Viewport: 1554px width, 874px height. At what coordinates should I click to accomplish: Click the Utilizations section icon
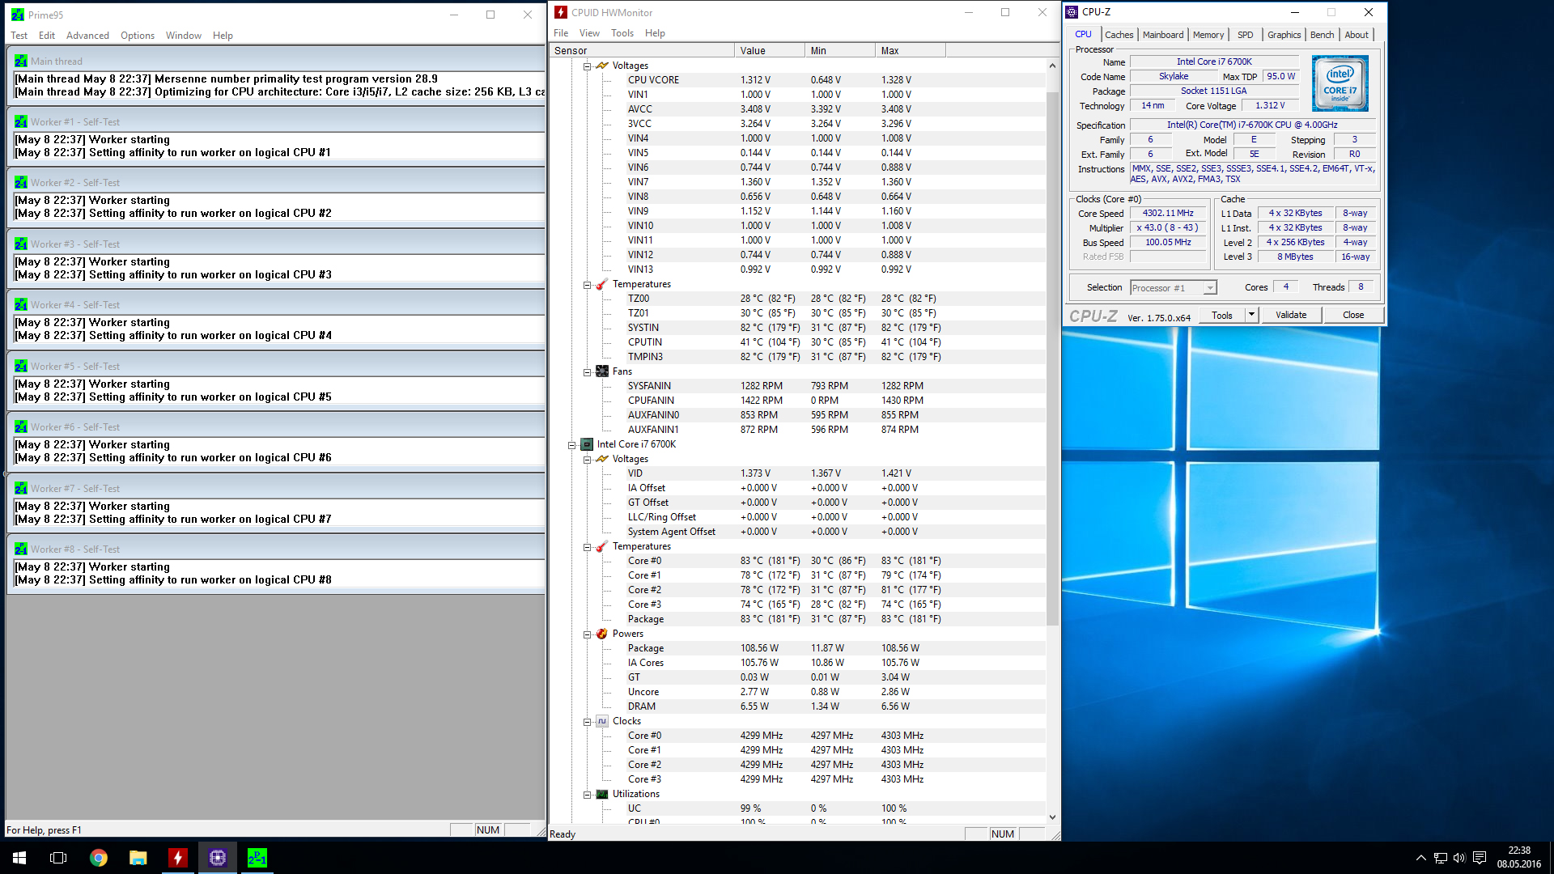pos(602,794)
